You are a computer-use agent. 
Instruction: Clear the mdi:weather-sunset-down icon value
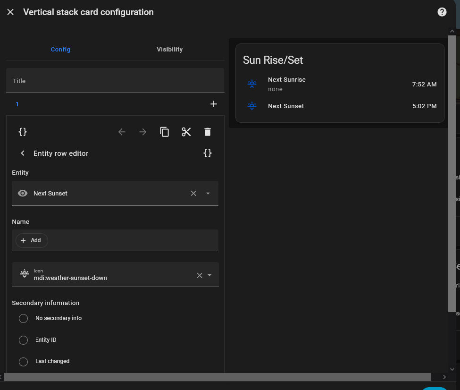coord(199,275)
